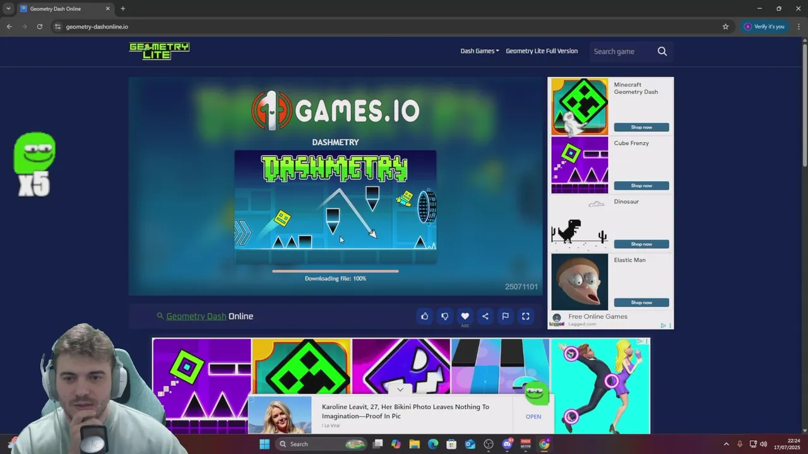808x454 pixels.
Task: Click the share icon under the game
Action: pos(485,316)
